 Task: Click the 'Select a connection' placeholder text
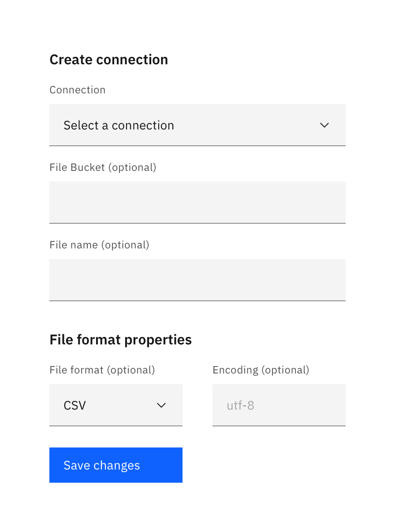coord(119,126)
